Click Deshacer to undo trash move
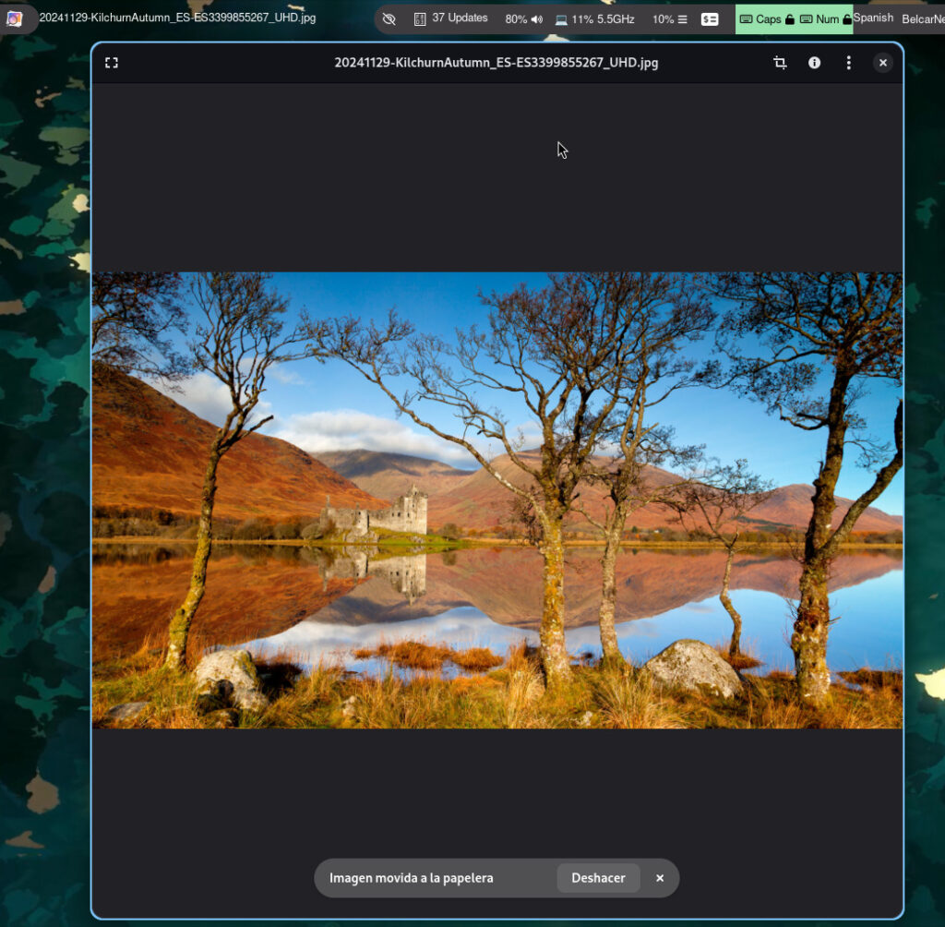 pos(598,878)
